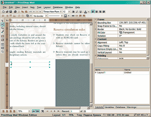Click the Rotation value 0°
Screen dimensions: 151x117
[132, 36]
